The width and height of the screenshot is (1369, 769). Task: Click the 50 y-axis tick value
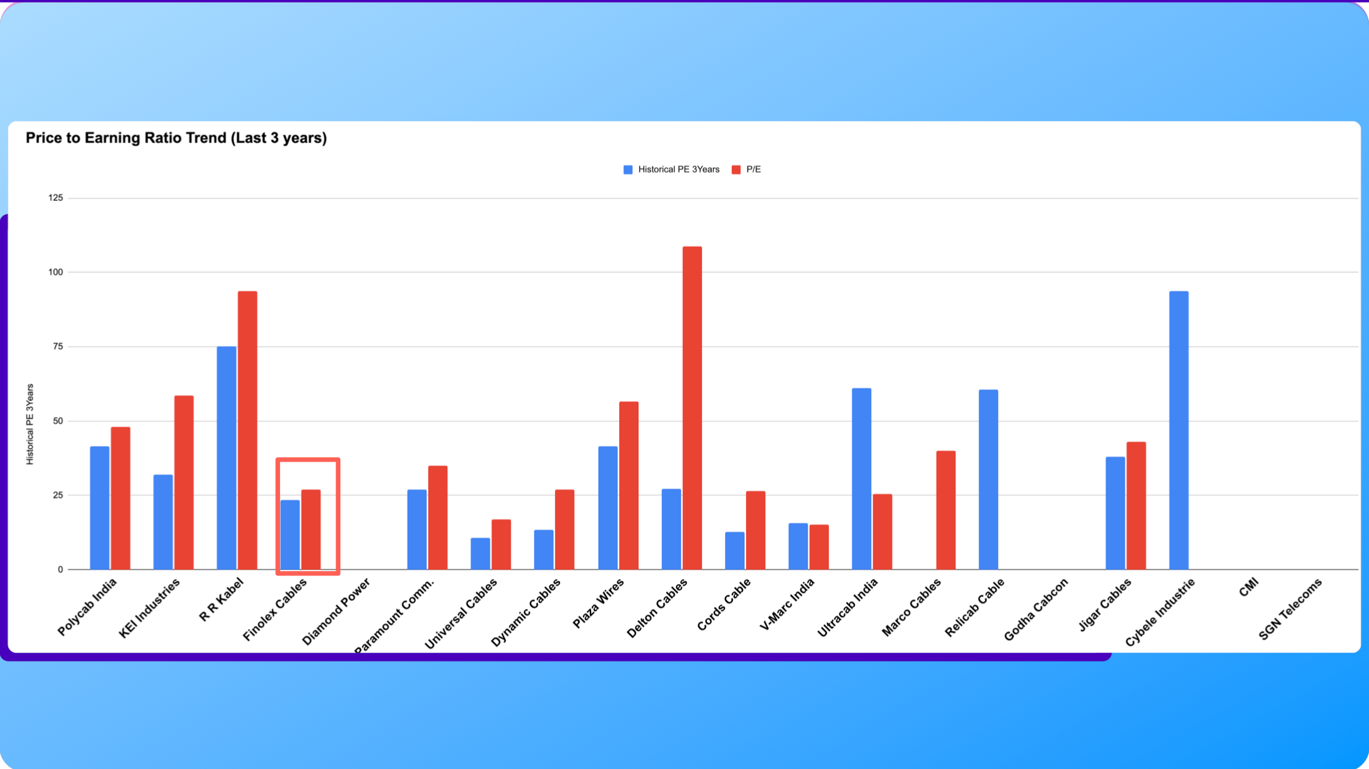[x=58, y=421]
